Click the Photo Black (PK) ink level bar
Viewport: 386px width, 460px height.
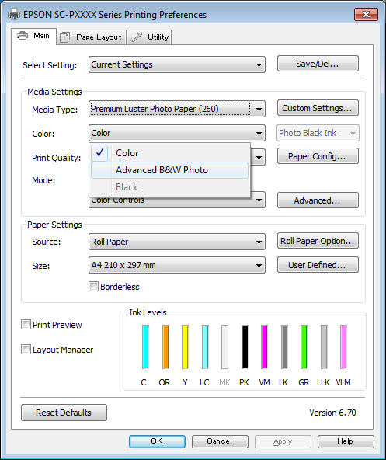(x=245, y=347)
